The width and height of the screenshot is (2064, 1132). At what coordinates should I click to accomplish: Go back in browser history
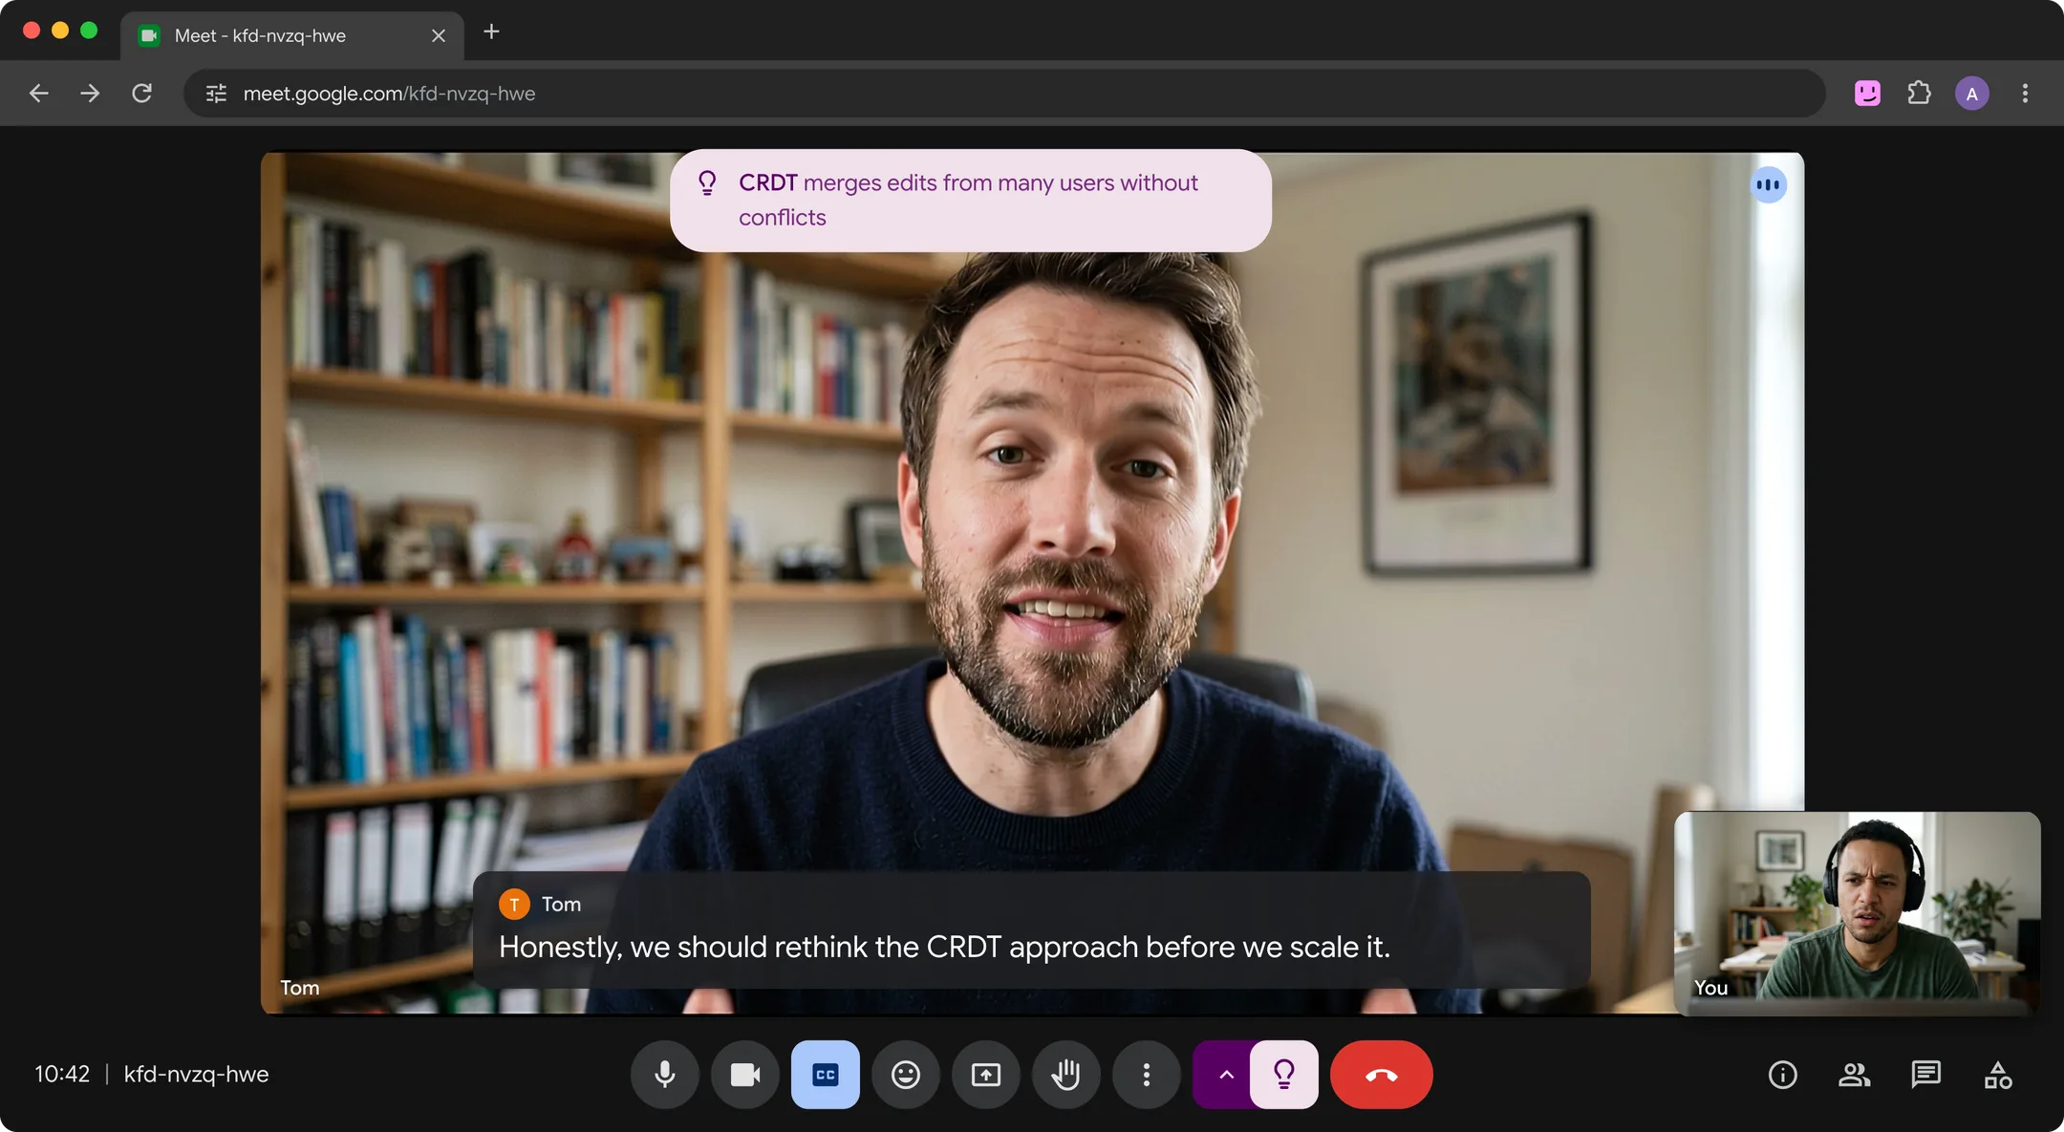click(39, 94)
